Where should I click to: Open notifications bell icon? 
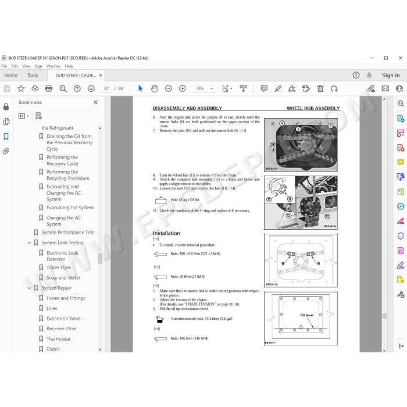tap(369, 75)
